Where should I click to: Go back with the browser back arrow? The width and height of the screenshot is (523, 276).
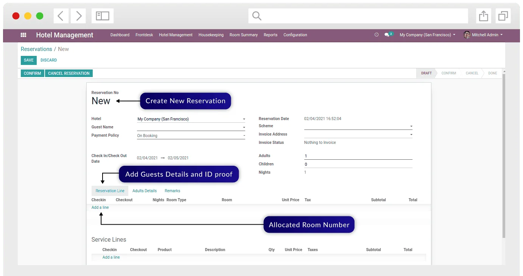pyautogui.click(x=61, y=16)
